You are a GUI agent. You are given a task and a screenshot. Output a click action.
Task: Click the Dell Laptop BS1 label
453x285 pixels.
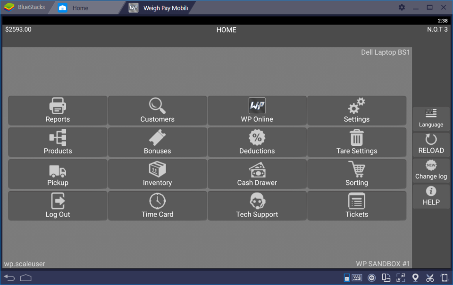[386, 52]
